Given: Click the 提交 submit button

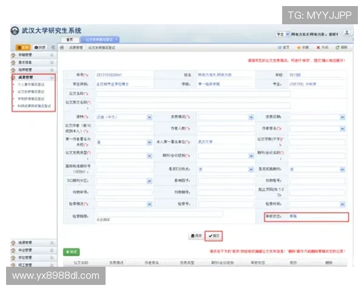Looking at the screenshot, I should pos(214,236).
